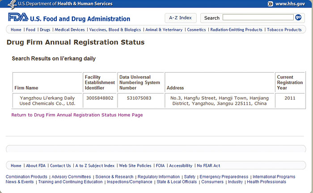Image resolution: width=313 pixels, height=193 pixels.
Task: Open Regulatory Information link
Action: tap(159, 177)
